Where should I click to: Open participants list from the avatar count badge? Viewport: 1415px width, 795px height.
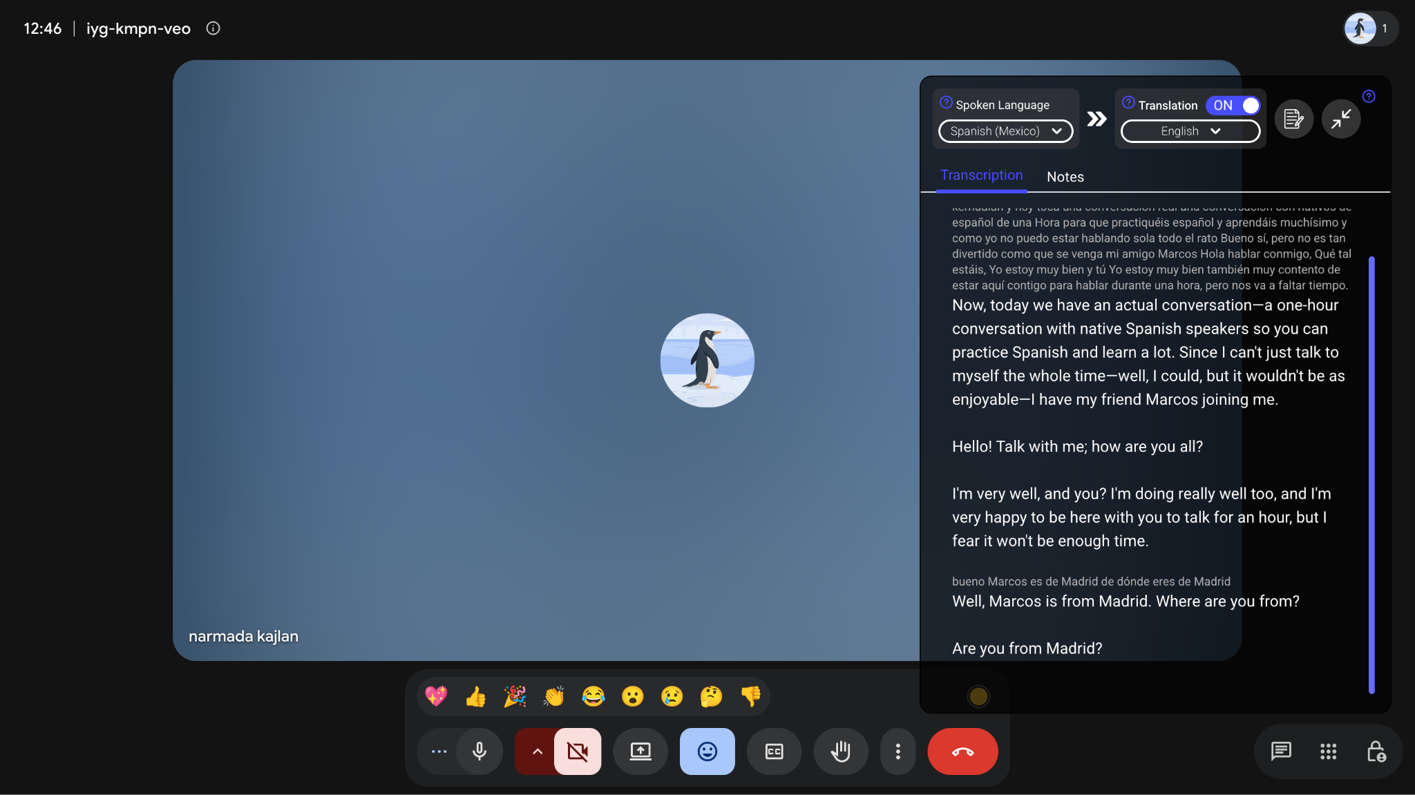(1371, 28)
